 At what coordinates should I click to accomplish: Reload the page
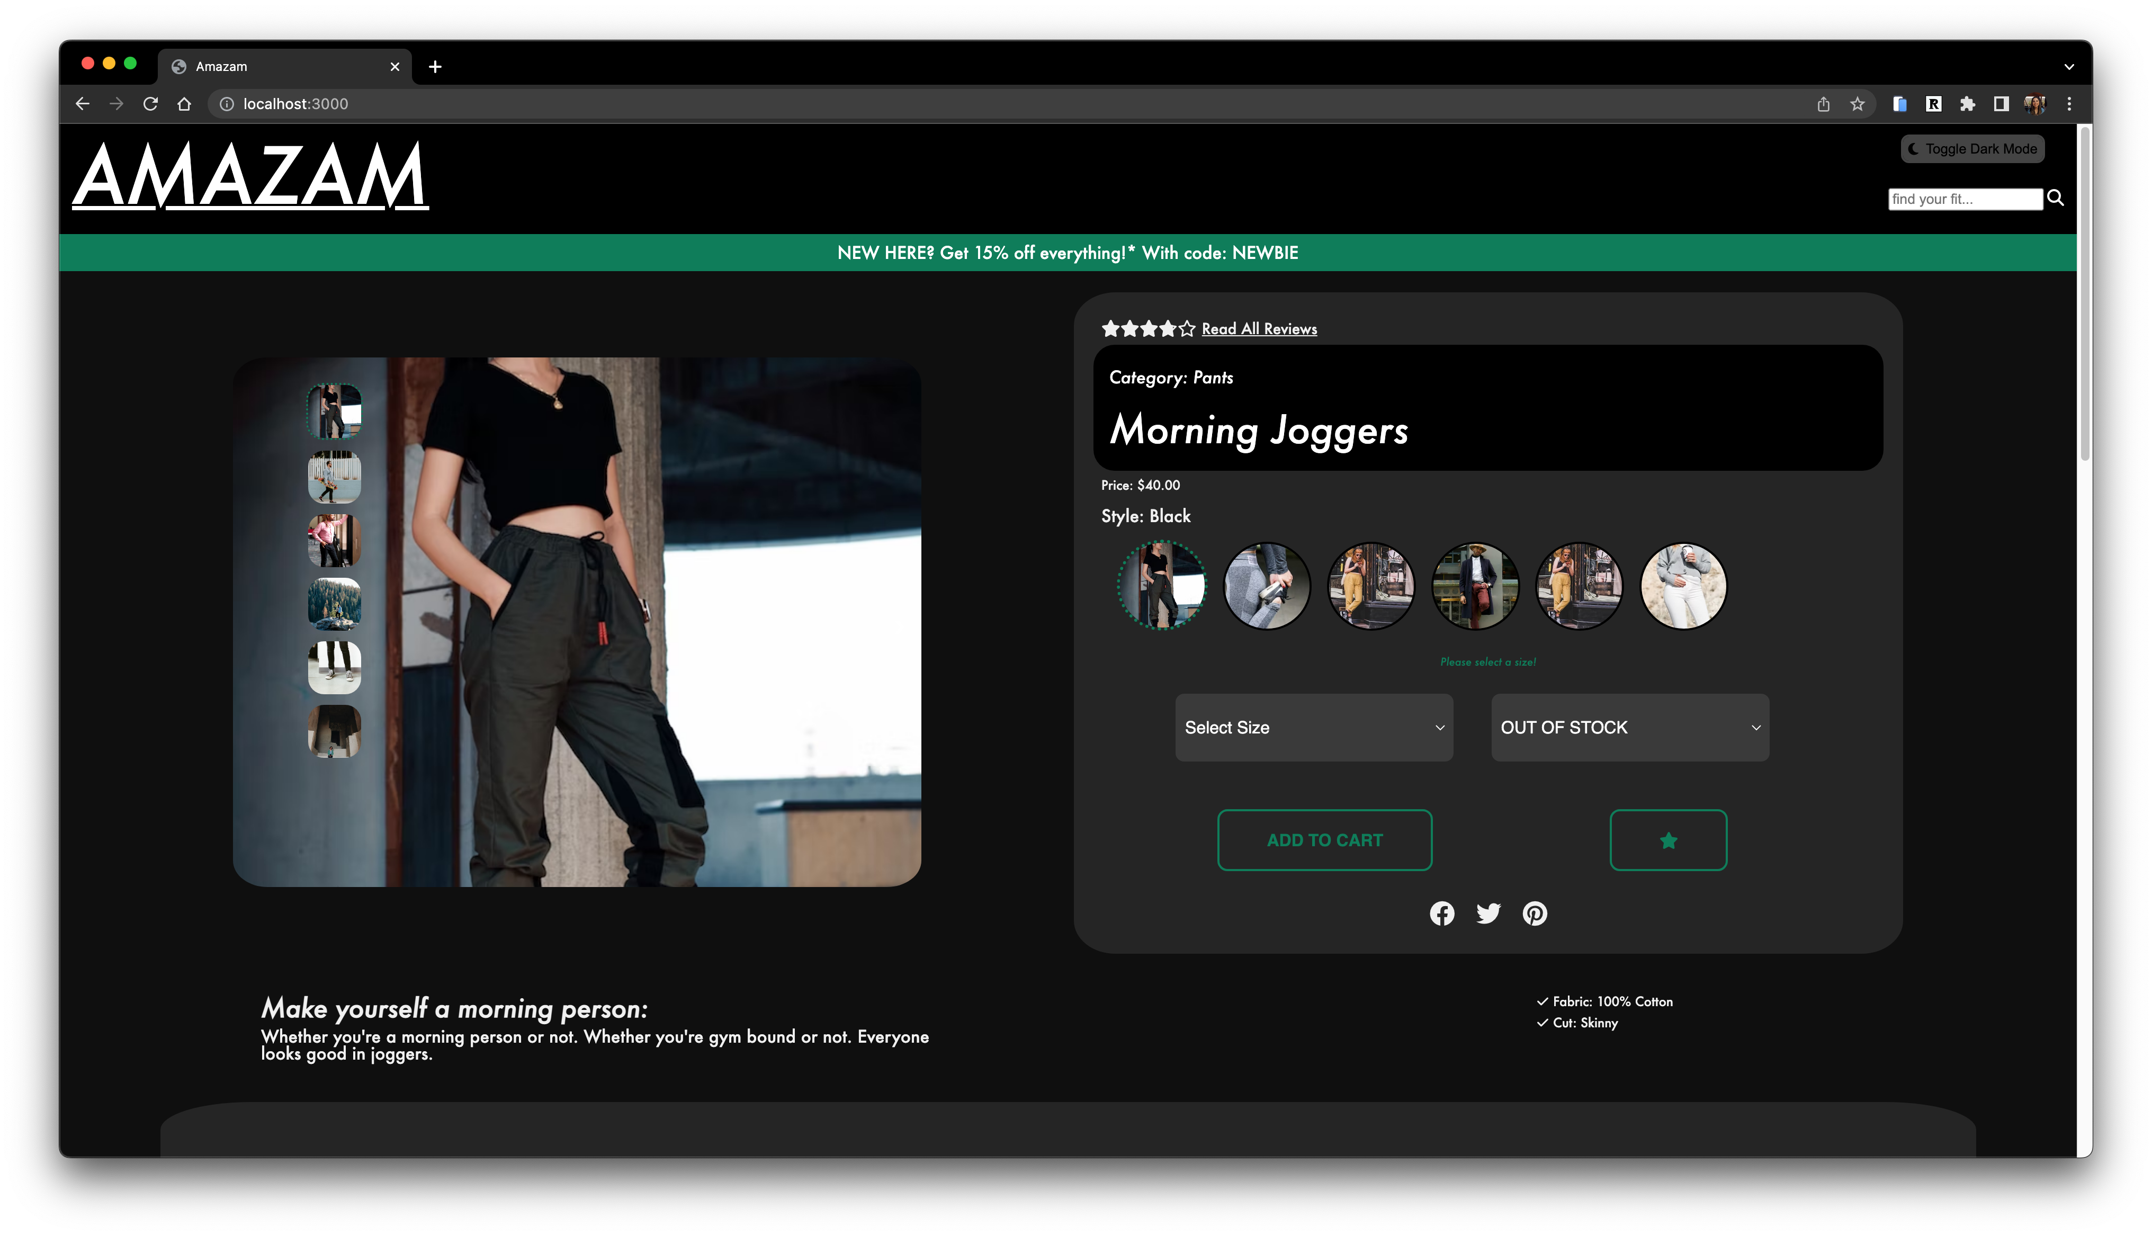pos(150,104)
